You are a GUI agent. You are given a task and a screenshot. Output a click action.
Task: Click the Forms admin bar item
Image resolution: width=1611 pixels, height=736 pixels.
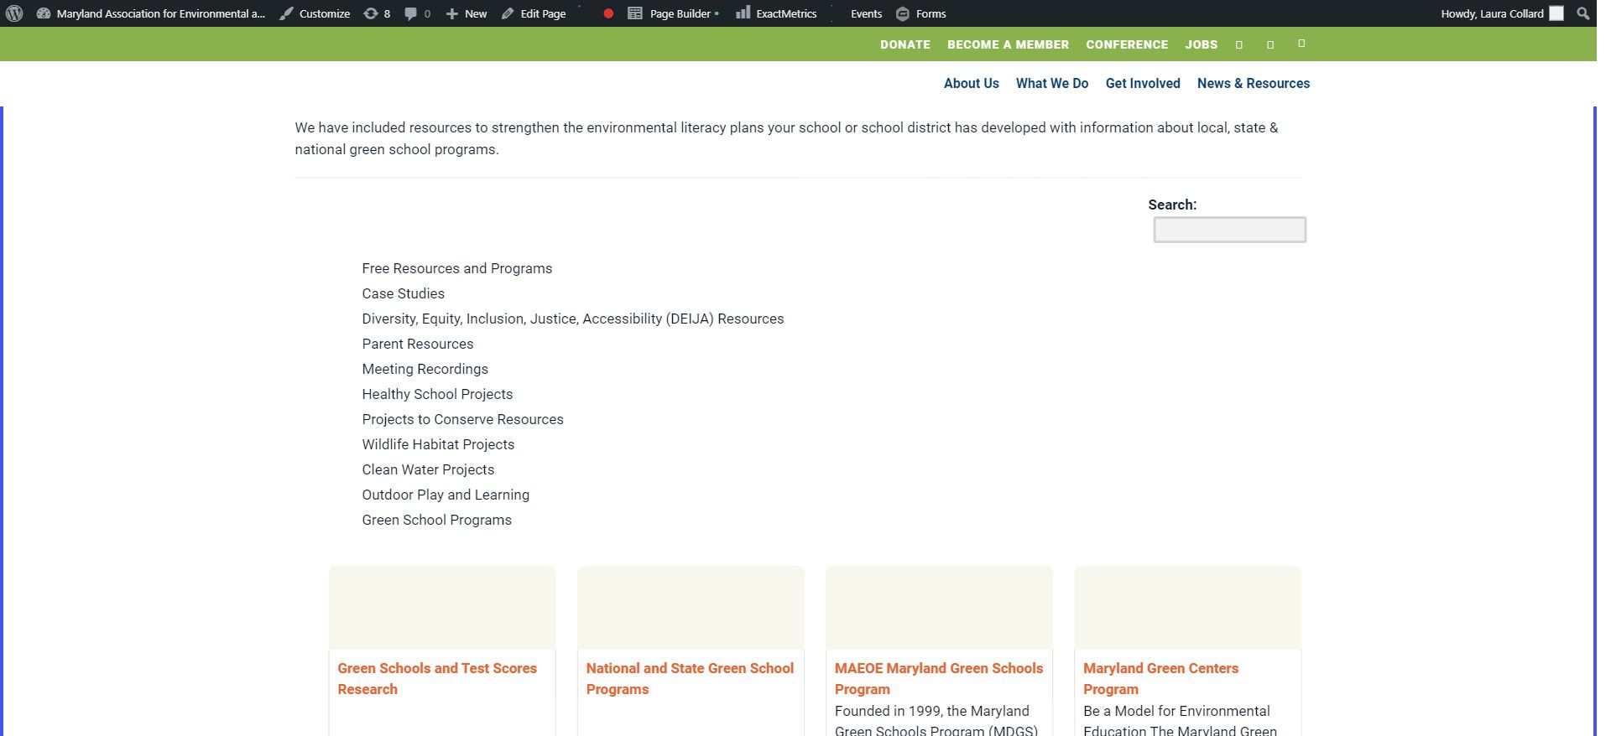point(921,13)
